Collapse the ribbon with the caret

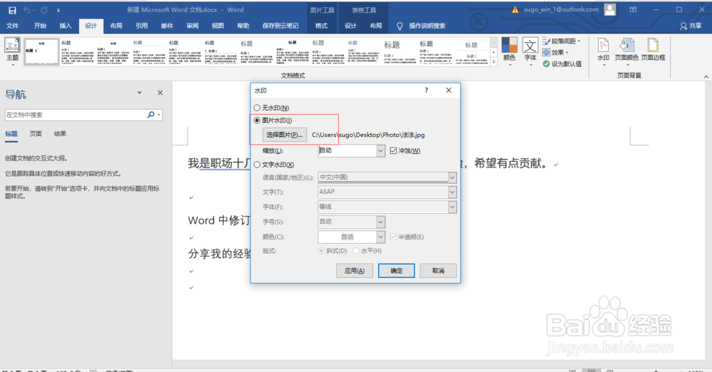[x=706, y=76]
